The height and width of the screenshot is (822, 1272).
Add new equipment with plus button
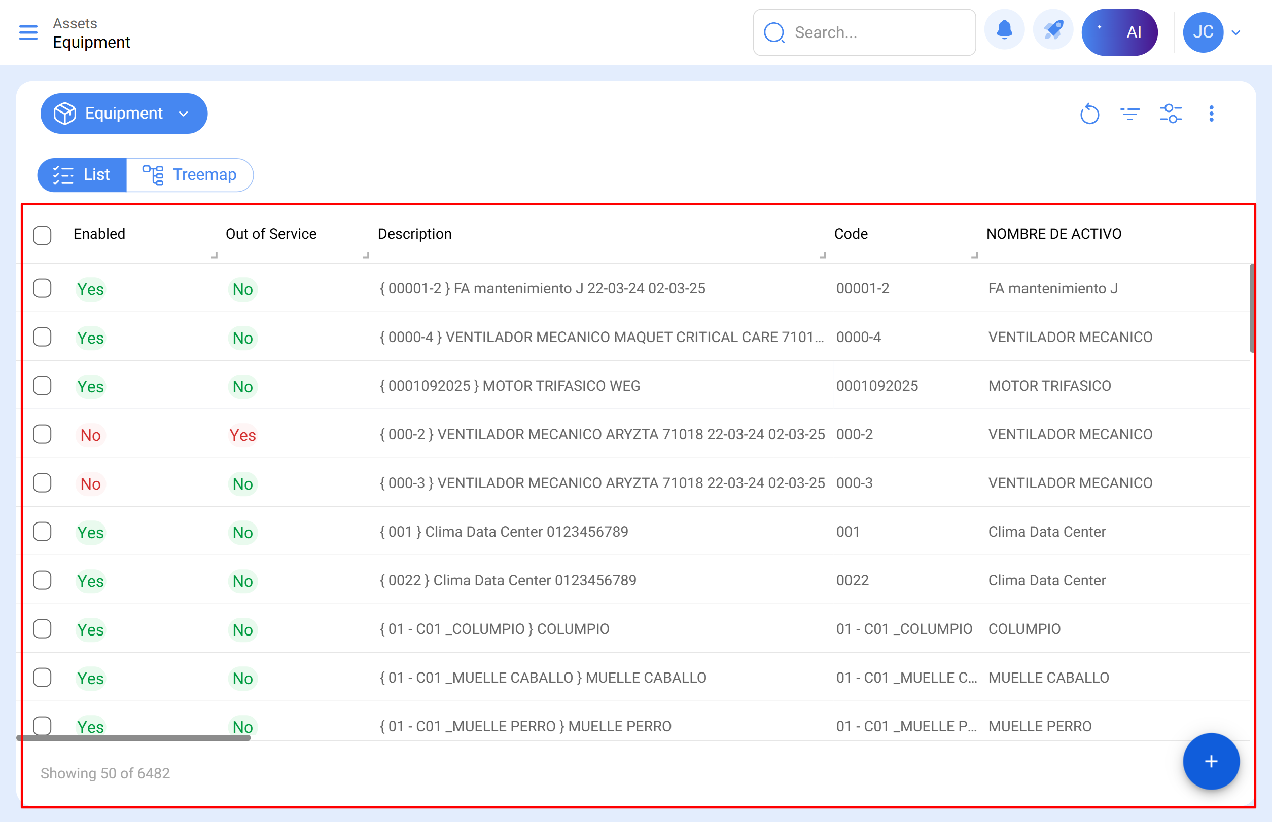tap(1211, 761)
